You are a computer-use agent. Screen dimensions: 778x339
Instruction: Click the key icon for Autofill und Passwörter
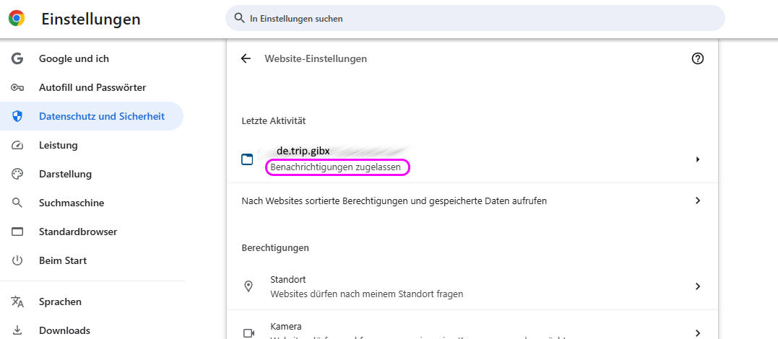[x=18, y=87]
